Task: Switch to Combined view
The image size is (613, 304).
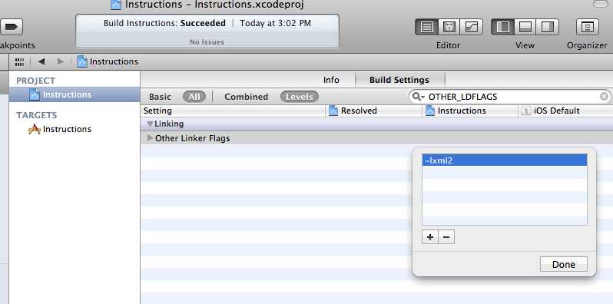Action: pyautogui.click(x=247, y=97)
